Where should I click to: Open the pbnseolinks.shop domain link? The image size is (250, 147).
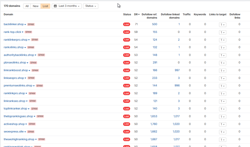tap(15, 63)
